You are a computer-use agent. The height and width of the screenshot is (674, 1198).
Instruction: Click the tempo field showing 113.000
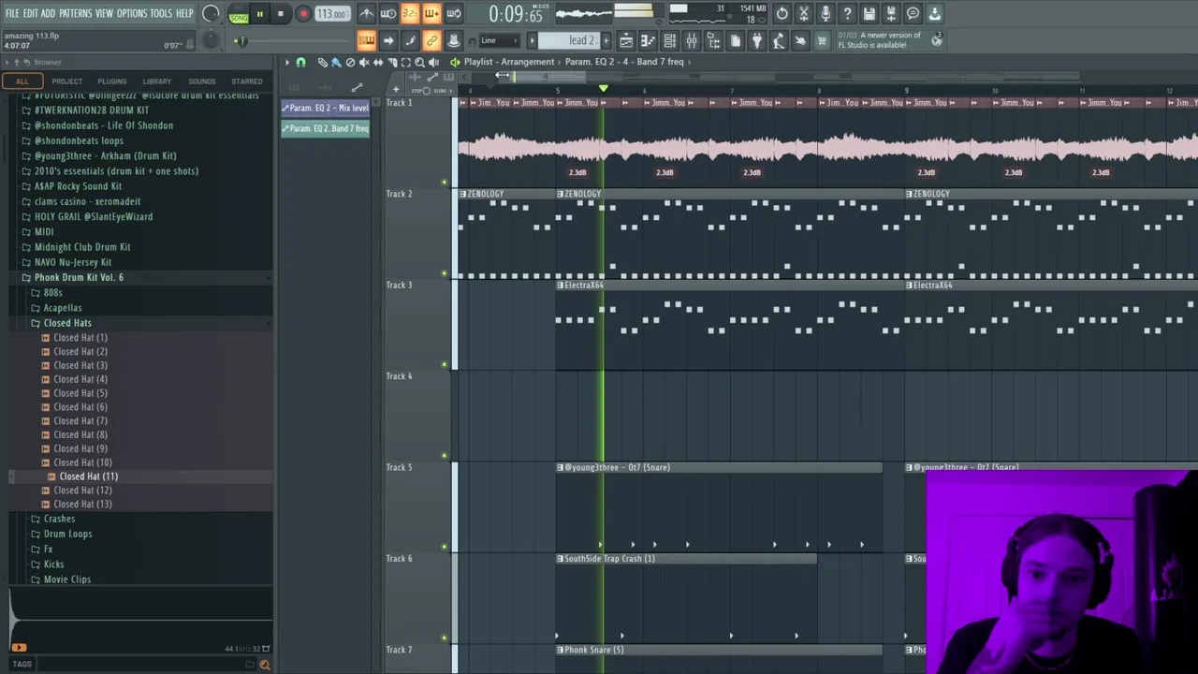[332, 14]
